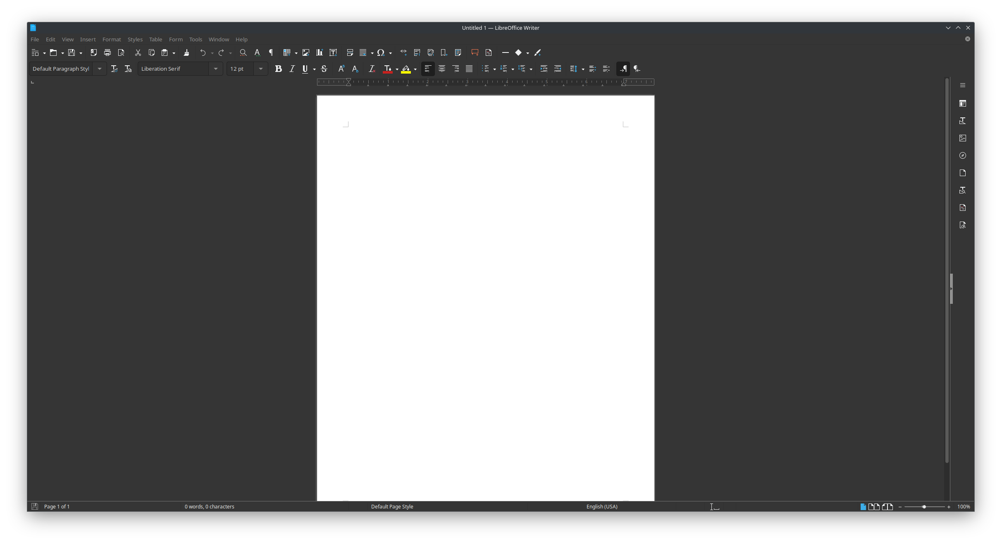Open the Tools menu
This screenshot has width=1002, height=544.
(196, 39)
